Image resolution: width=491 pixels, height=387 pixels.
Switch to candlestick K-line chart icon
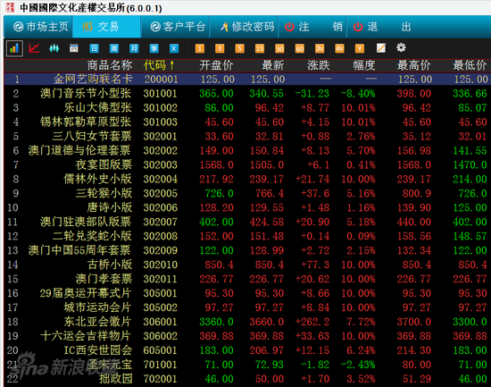[54, 48]
